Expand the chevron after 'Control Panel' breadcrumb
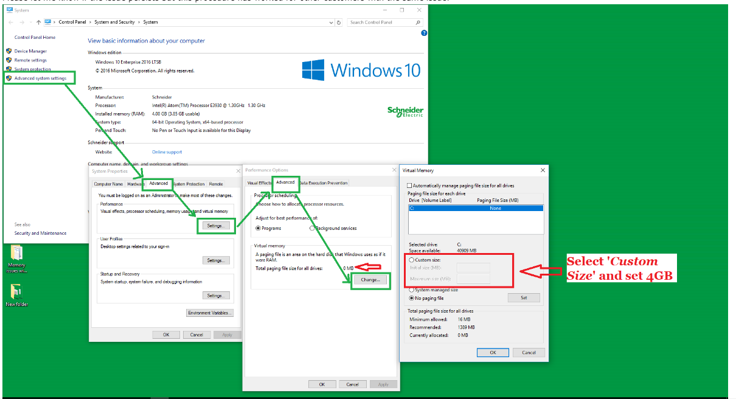Image resolution: width=736 pixels, height=399 pixels. [91, 23]
